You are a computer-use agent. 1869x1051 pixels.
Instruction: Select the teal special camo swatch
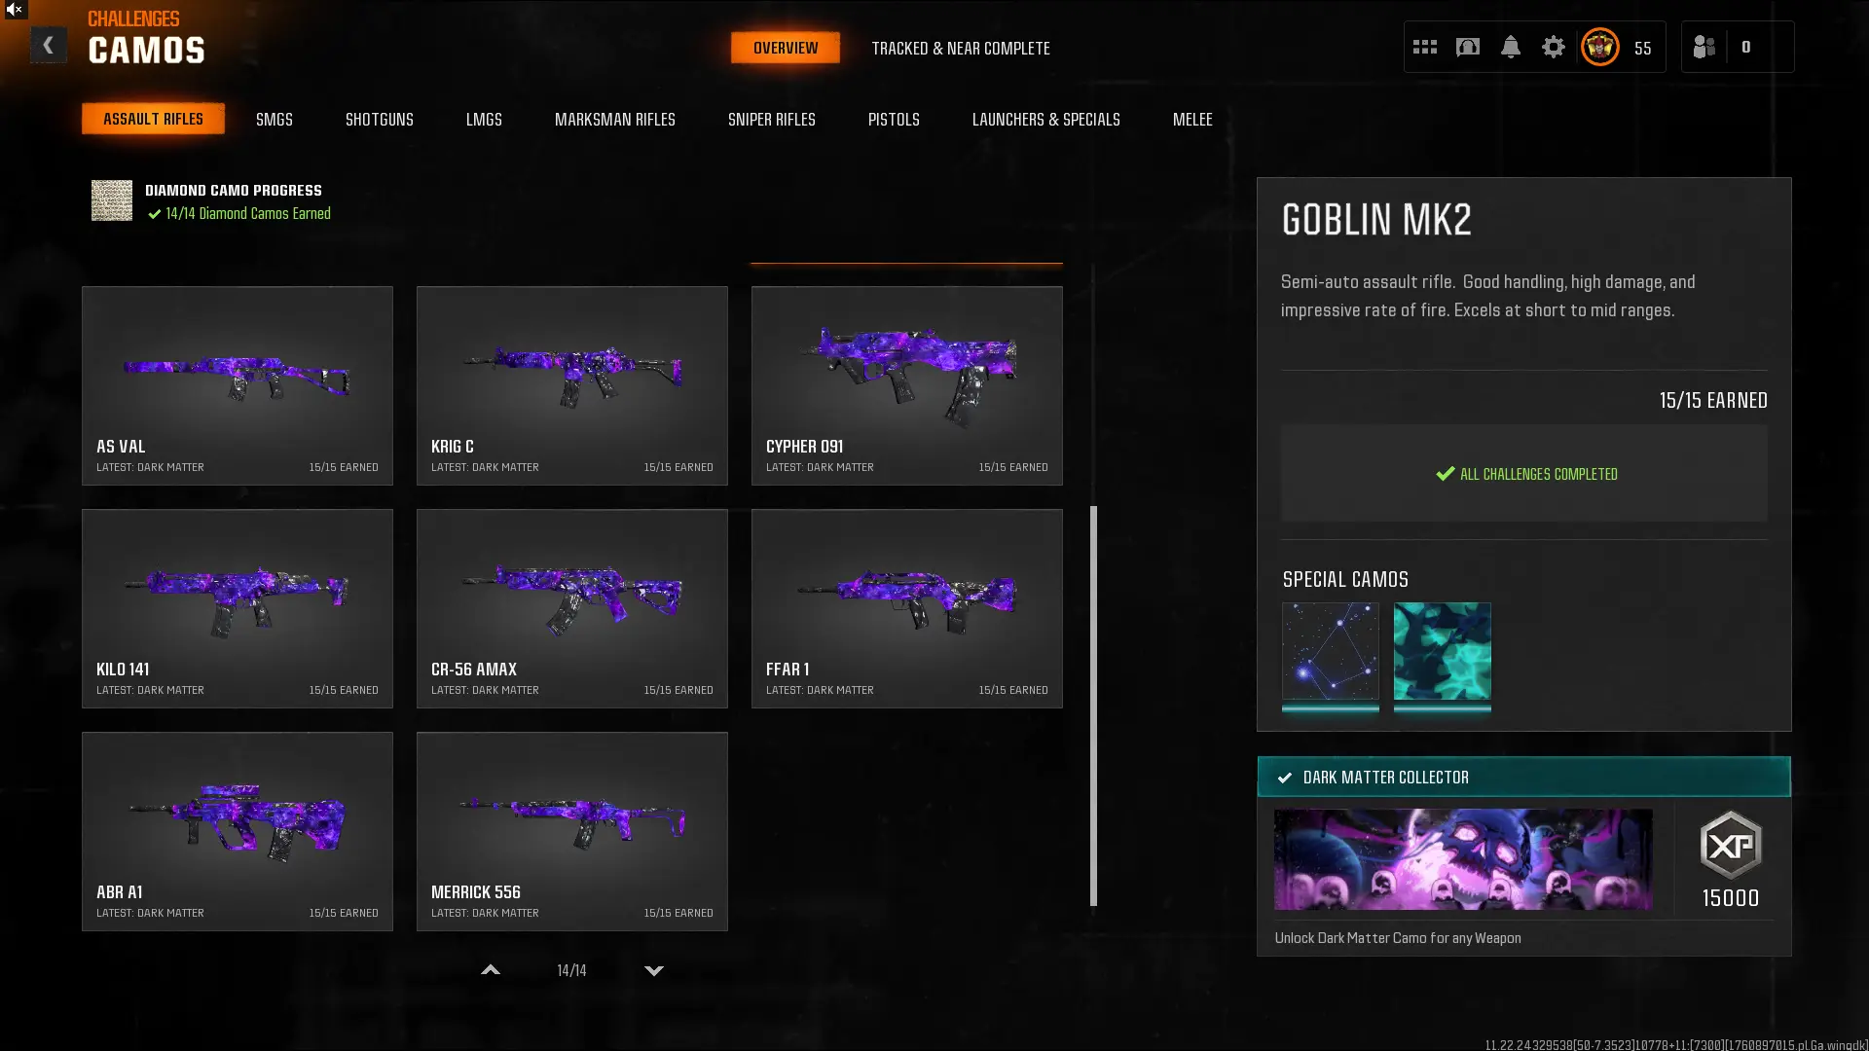point(1442,651)
